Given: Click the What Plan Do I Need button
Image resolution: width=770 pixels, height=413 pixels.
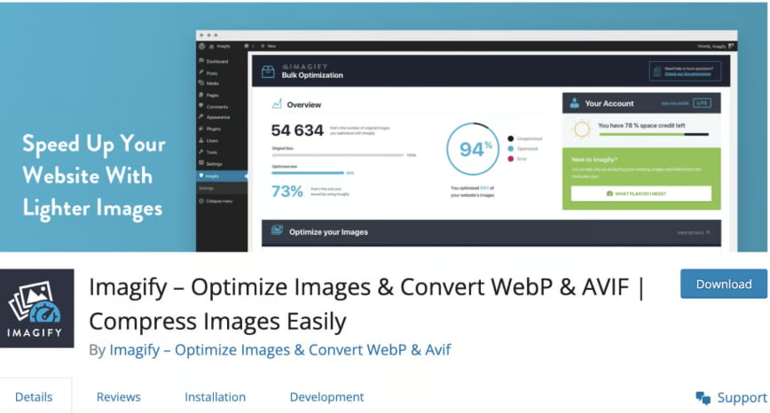Looking at the screenshot, I should [640, 193].
